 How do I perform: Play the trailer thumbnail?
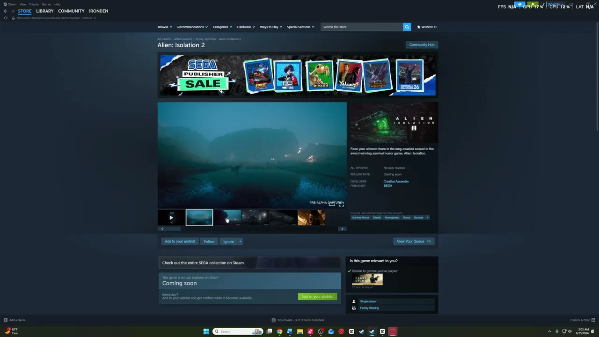[x=171, y=217]
